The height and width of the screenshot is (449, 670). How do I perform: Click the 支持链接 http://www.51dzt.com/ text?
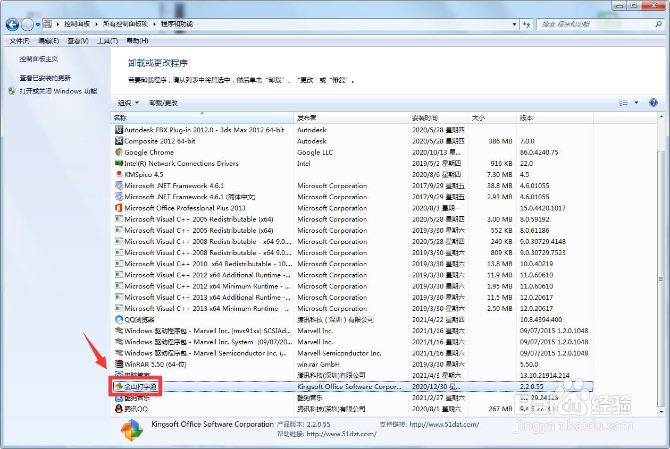429,424
